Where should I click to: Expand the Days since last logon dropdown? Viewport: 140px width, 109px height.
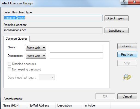pos(47,78)
